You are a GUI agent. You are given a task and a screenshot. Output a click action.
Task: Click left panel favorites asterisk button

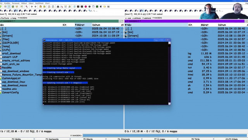point(120,21)
